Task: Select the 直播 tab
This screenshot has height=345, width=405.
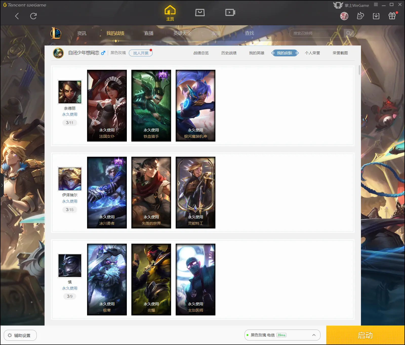Action: coord(149,33)
